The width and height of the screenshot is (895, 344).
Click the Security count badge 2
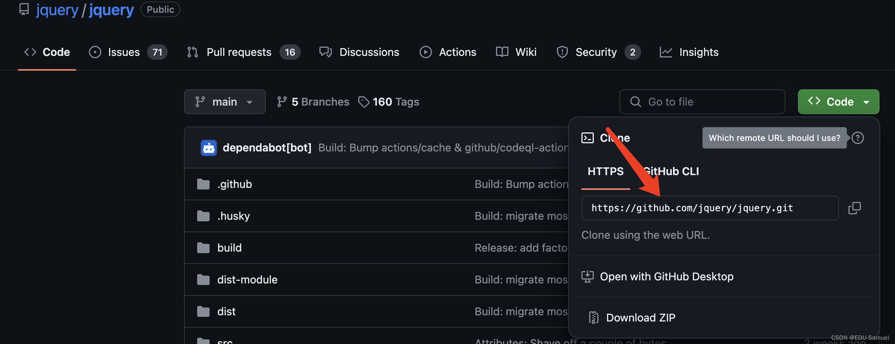tap(633, 52)
